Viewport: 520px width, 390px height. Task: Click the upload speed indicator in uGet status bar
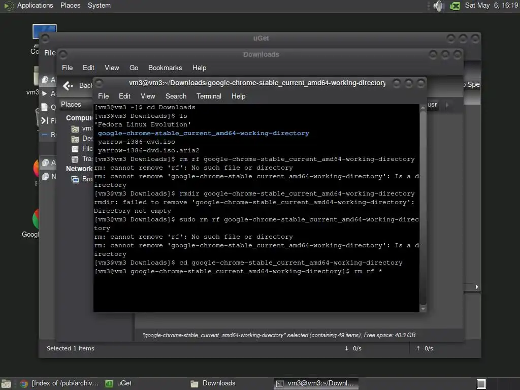click(x=425, y=348)
